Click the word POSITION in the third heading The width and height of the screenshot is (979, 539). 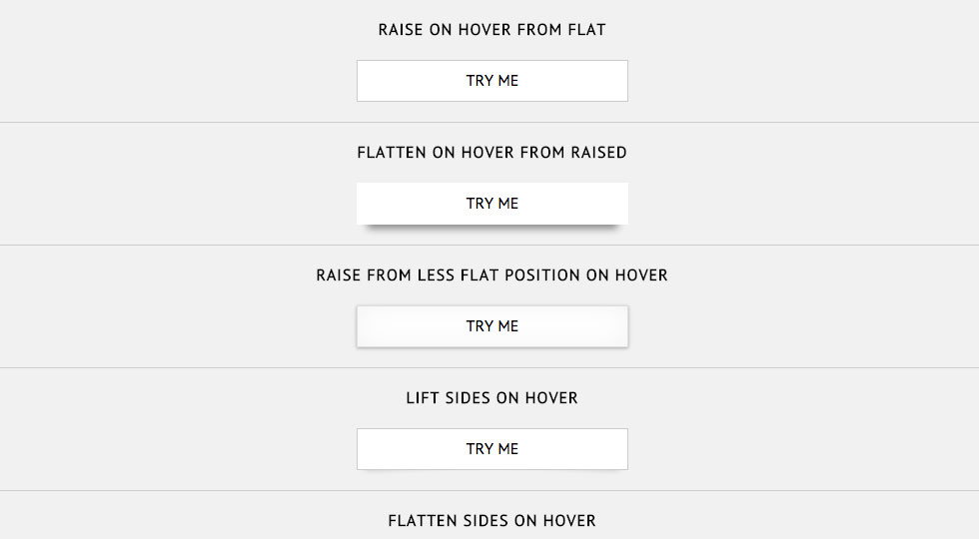point(542,275)
